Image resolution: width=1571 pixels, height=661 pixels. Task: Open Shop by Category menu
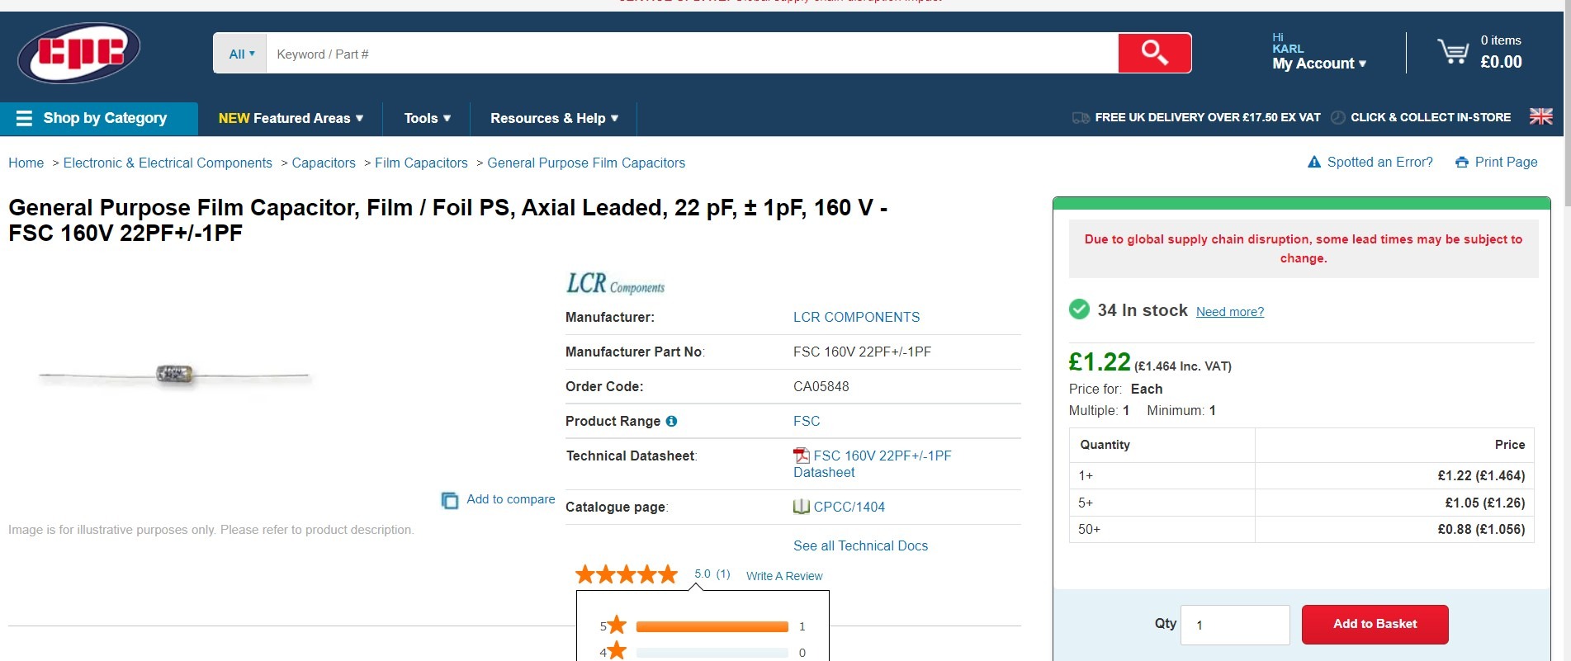[99, 118]
